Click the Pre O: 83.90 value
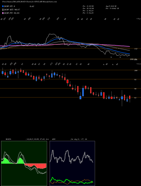The image size is (141, 186). [x=88, y=6]
